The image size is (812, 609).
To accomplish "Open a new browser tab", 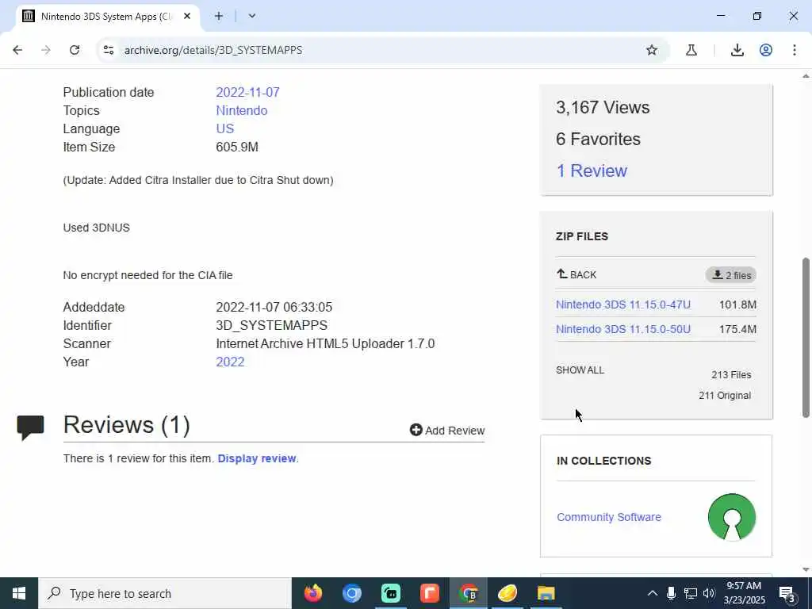I will click(x=219, y=16).
